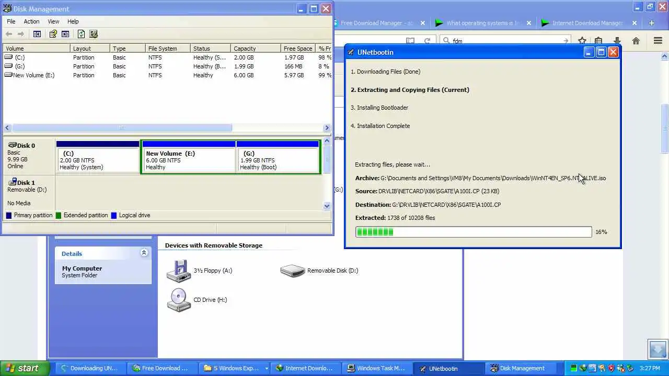Open the View menu in Disk Management

53,21
